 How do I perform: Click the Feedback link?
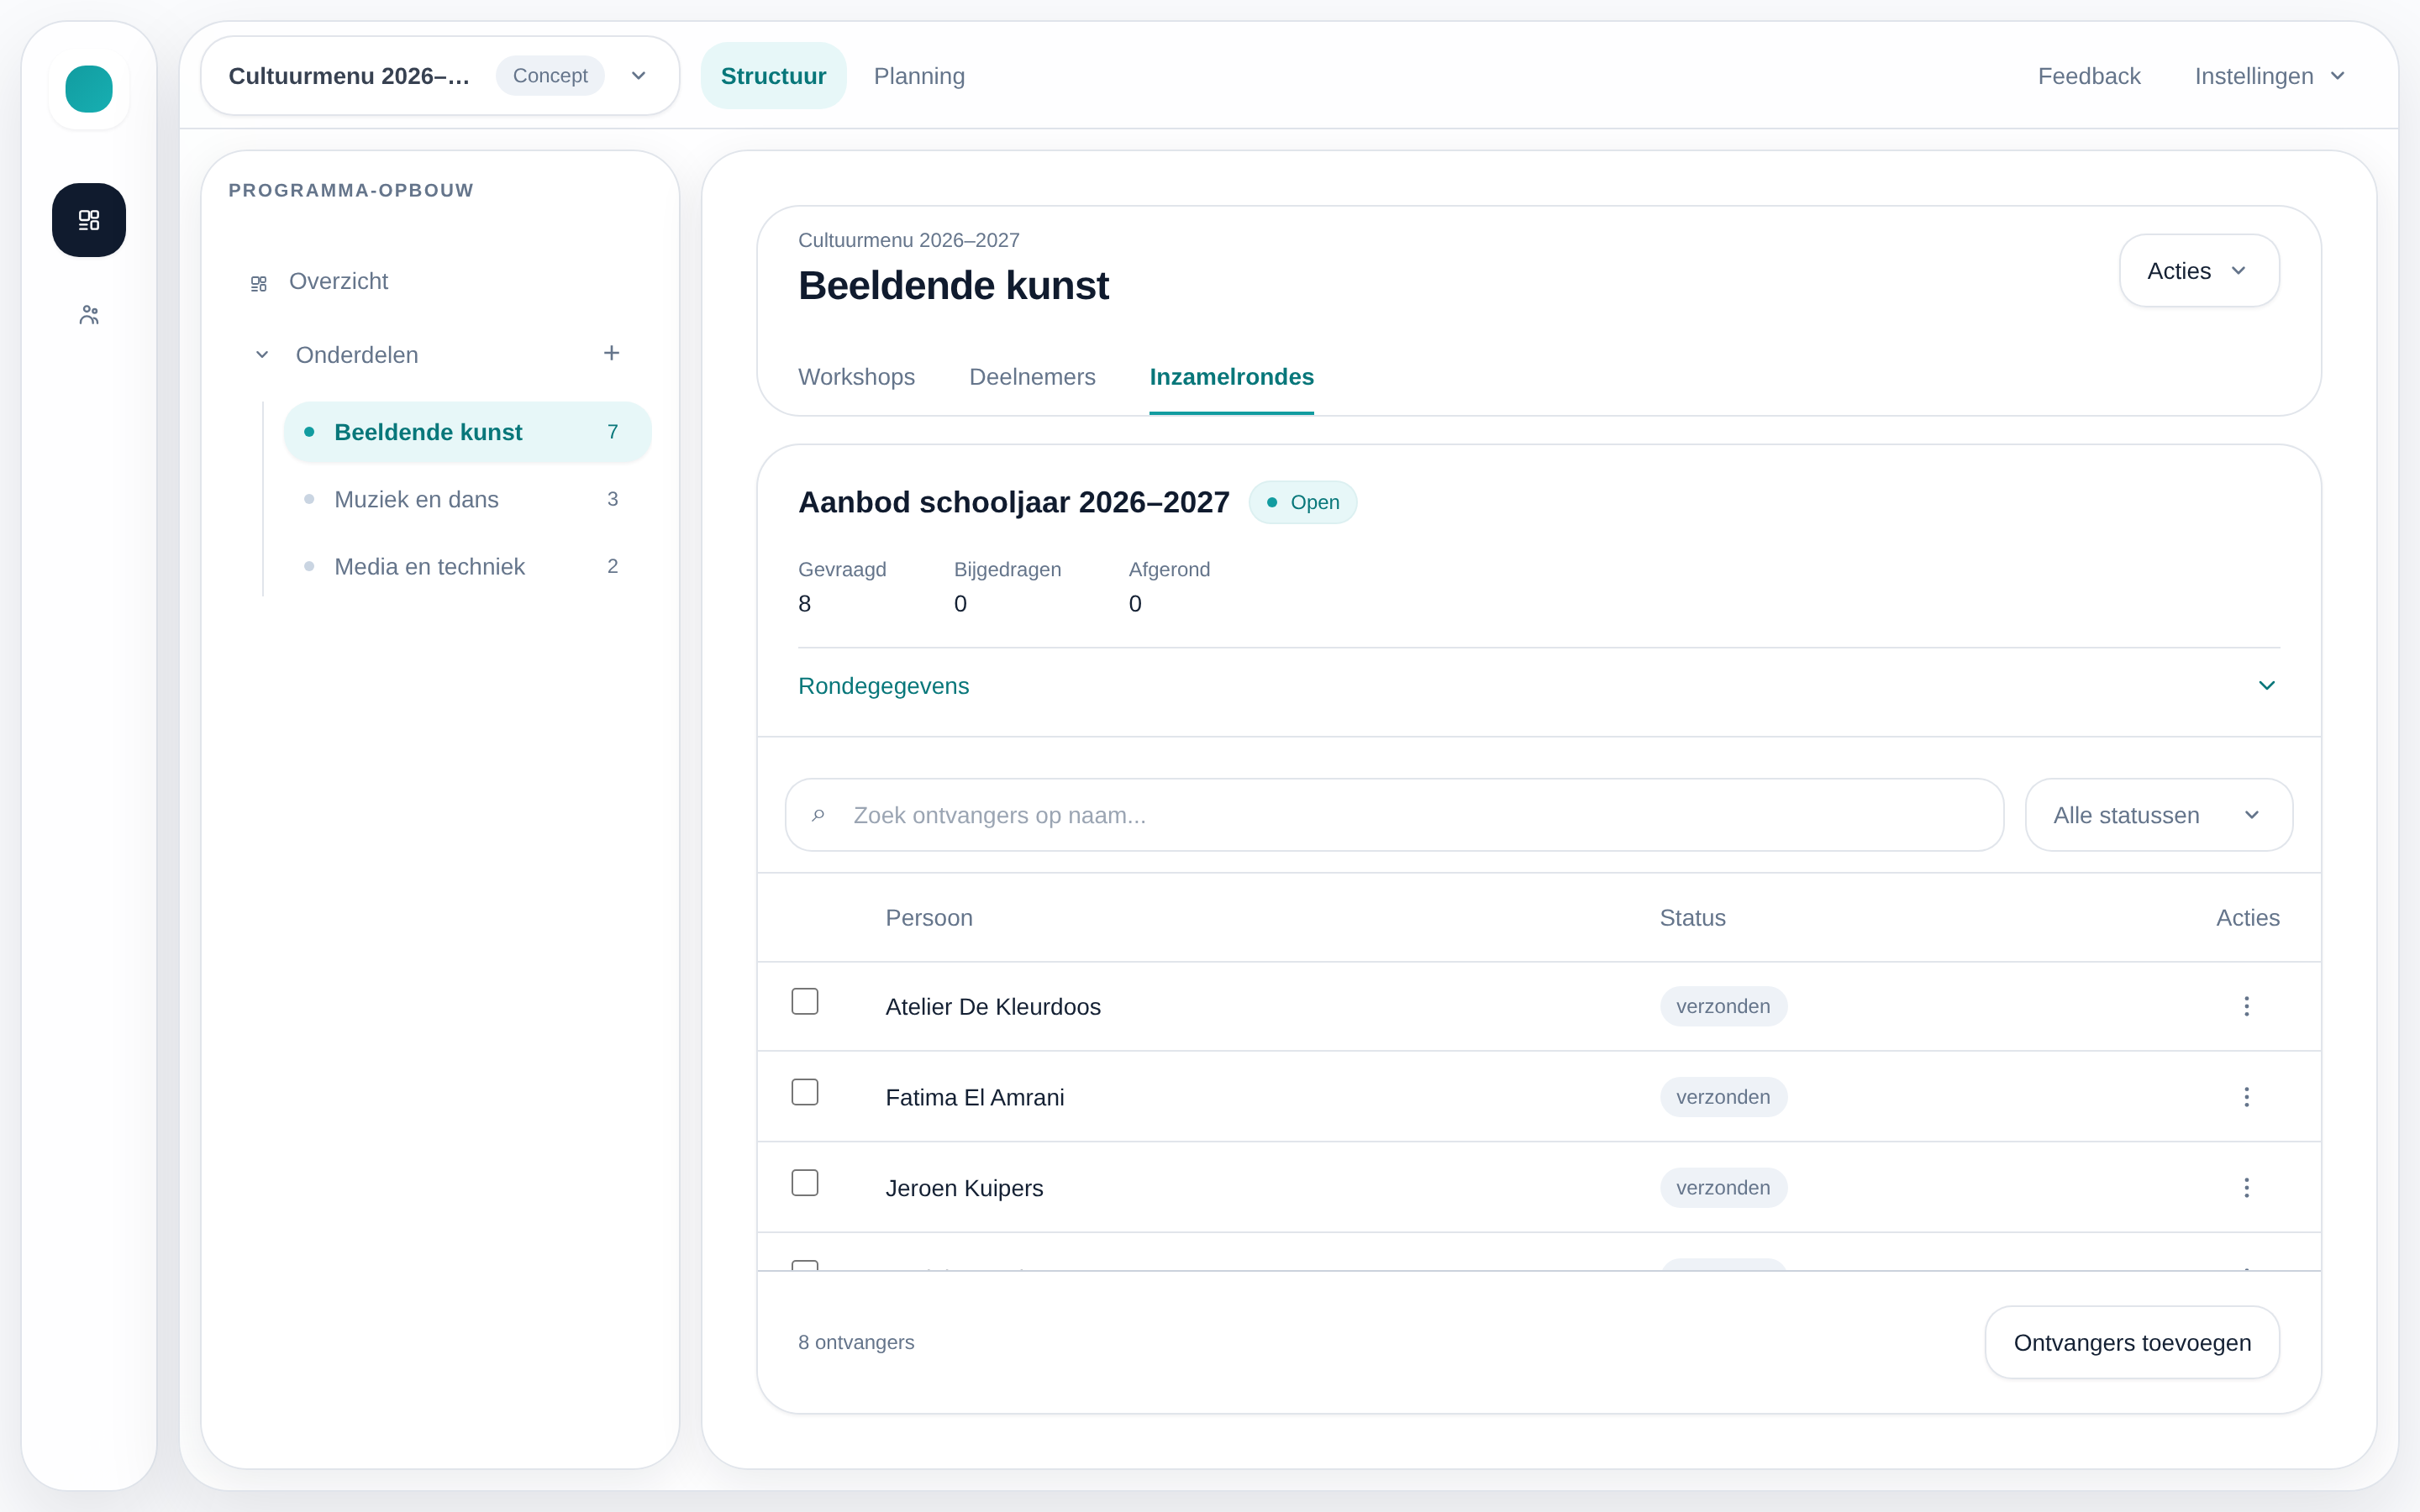tap(2089, 76)
